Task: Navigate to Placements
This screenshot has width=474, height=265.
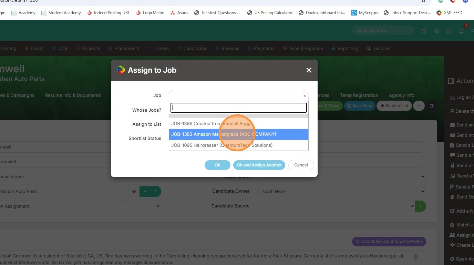Action: point(124,49)
